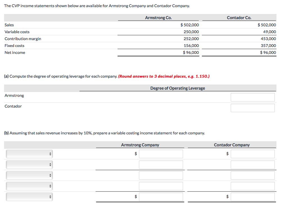Click Armstrong Company last row total field
The height and width of the screenshot is (210, 288).
[x=161, y=197]
